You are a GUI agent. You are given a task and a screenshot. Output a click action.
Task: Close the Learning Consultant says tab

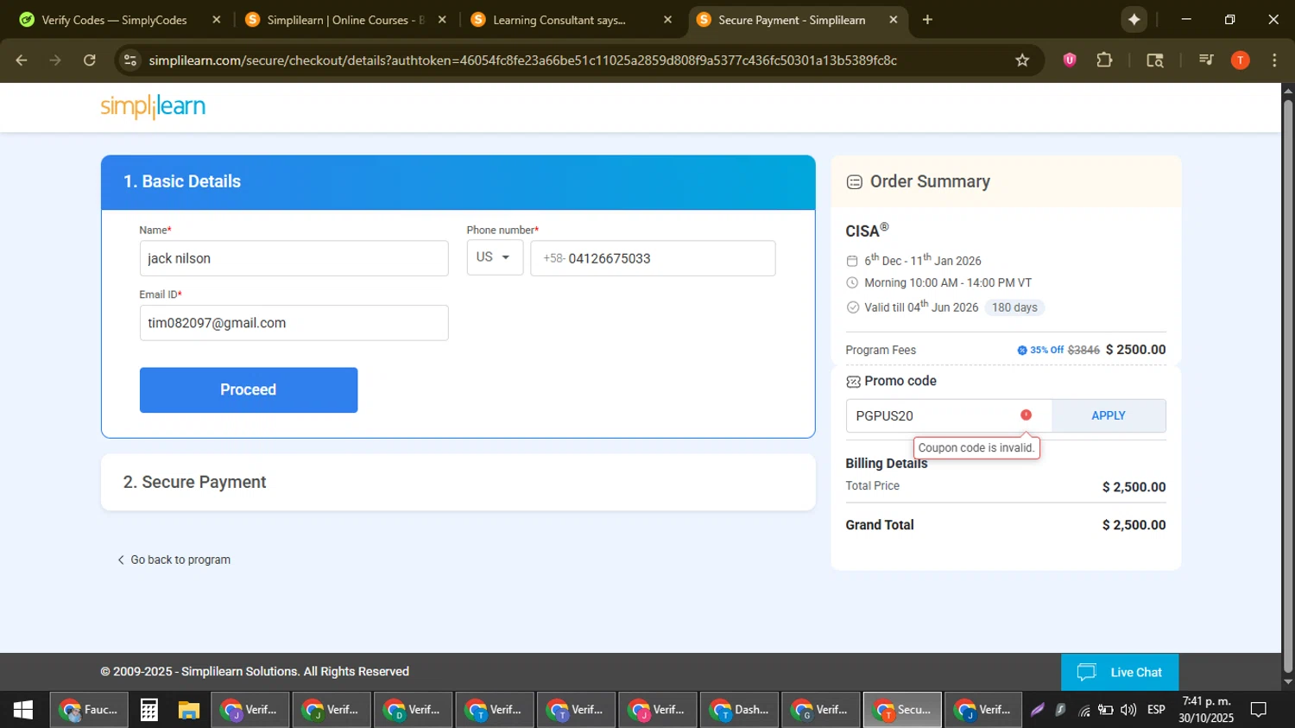click(x=667, y=19)
